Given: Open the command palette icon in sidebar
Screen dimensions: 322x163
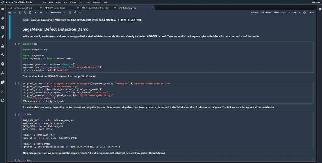Looking at the screenshot, I should coord(3,36).
